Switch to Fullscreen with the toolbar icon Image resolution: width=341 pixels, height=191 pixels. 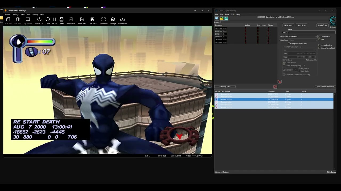[x=104, y=19]
